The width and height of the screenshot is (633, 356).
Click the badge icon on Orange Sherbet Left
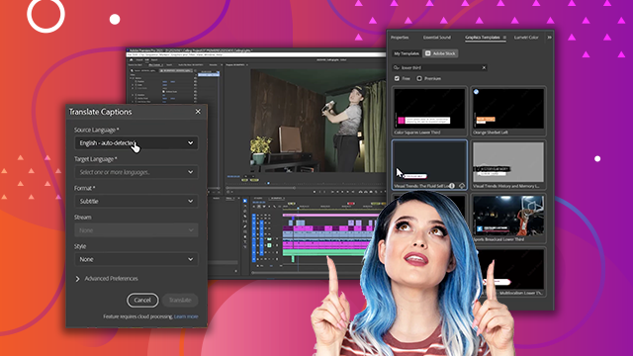pos(476,92)
